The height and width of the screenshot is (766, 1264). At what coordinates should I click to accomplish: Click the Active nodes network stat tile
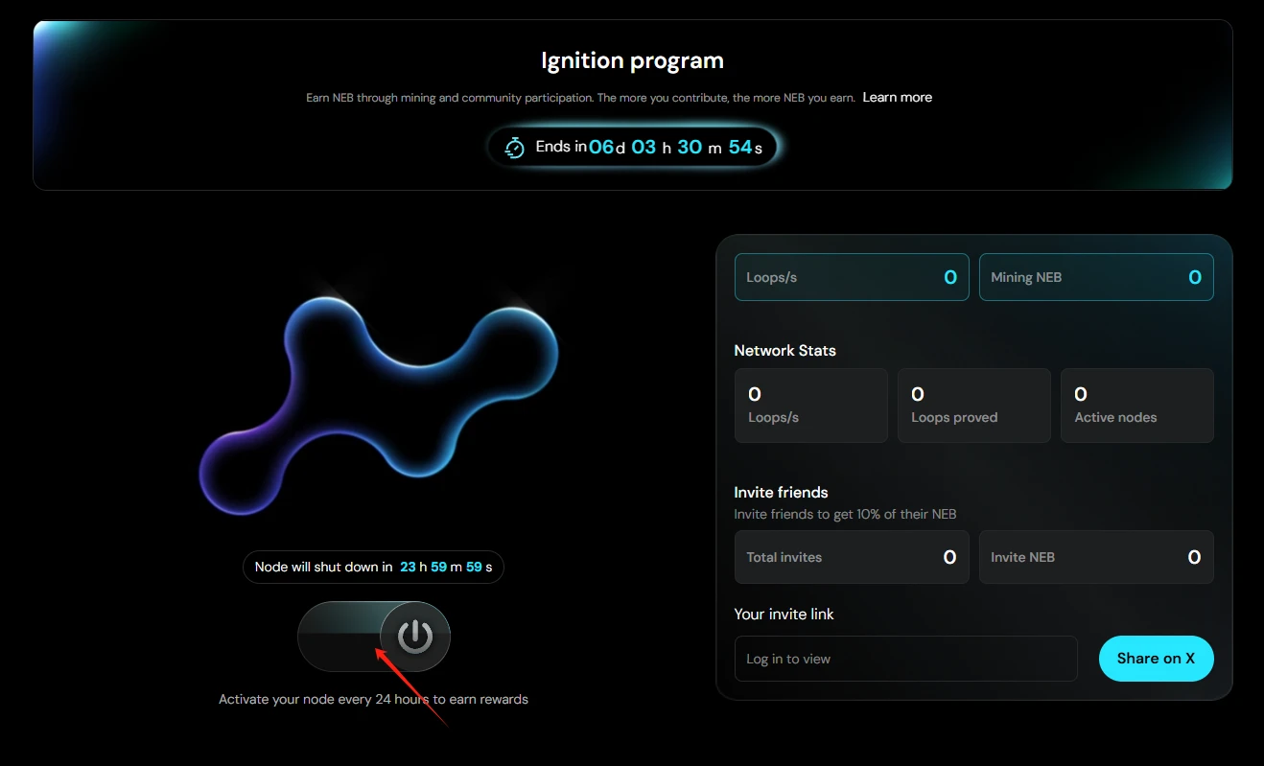click(1136, 406)
